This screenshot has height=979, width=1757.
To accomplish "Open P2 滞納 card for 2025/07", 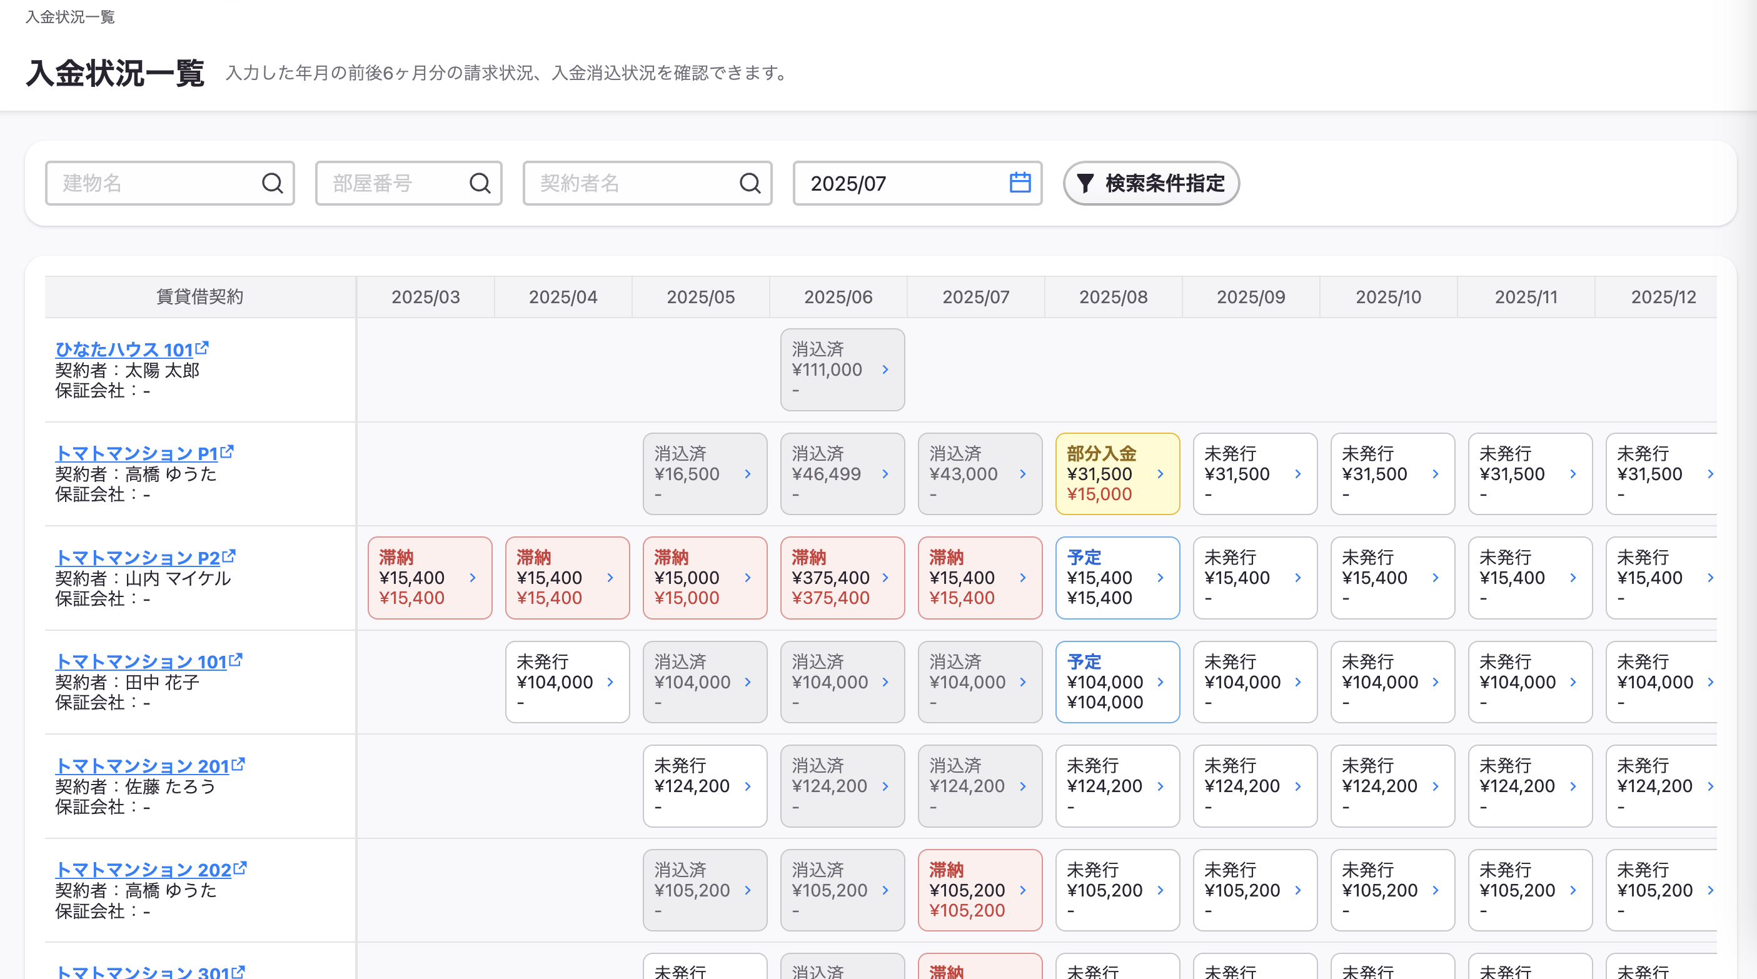I will (980, 578).
